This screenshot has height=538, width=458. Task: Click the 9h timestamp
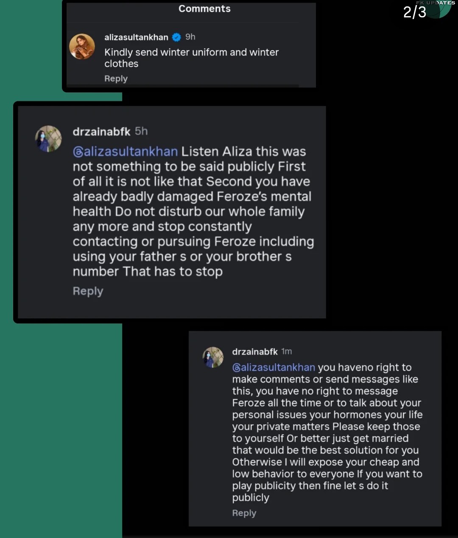[190, 37]
